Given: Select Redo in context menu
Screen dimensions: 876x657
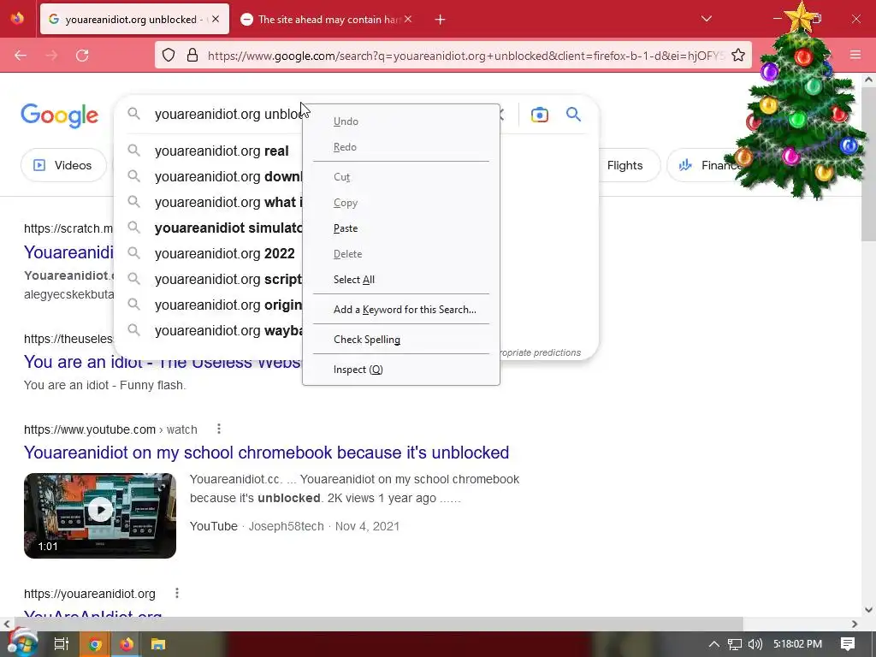Looking at the screenshot, I should click(401, 147).
